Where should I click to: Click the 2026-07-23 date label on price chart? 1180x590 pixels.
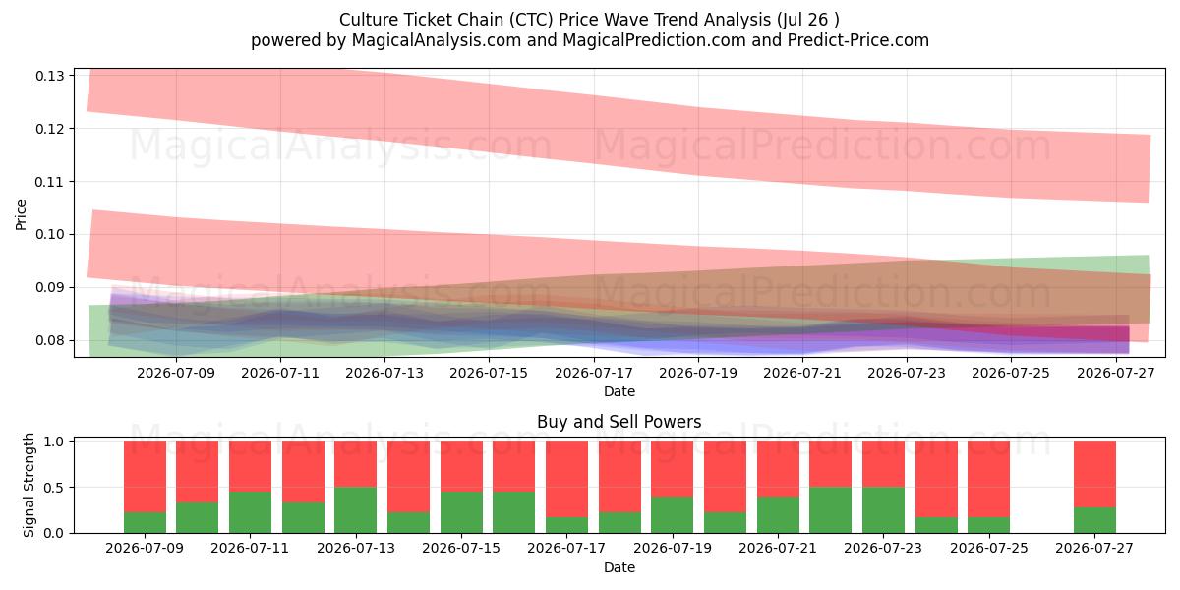click(907, 373)
